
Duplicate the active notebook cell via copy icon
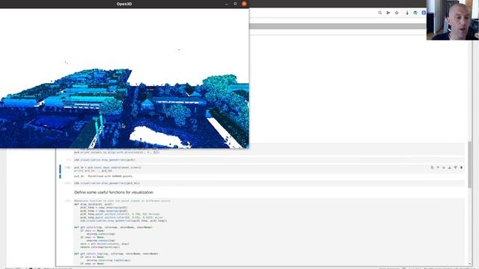pos(432,167)
